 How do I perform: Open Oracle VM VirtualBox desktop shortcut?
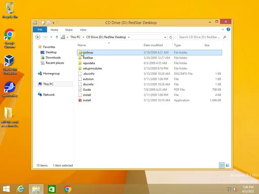coord(10,65)
